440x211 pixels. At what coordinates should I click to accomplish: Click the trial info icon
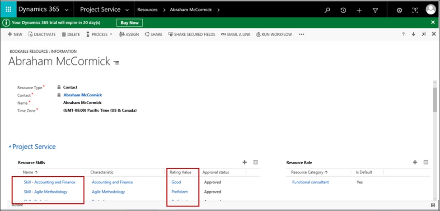point(6,23)
